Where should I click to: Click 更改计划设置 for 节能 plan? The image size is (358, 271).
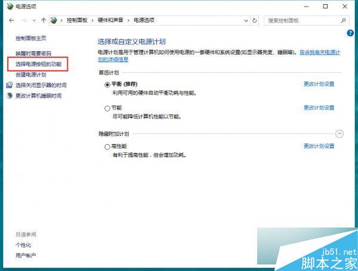tap(319, 108)
